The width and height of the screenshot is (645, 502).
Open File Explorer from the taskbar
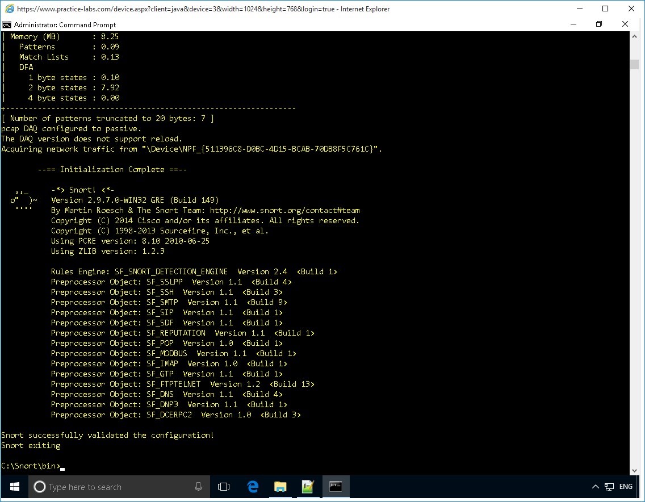(x=280, y=487)
